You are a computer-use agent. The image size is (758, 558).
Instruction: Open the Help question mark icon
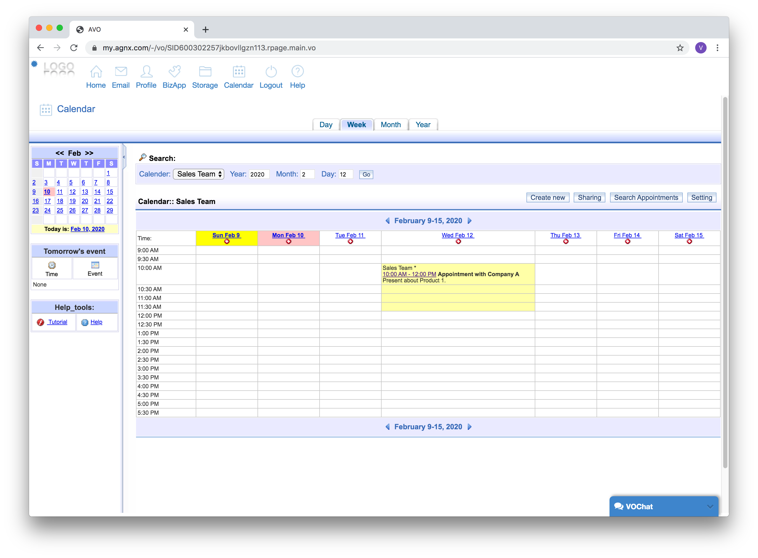click(297, 72)
